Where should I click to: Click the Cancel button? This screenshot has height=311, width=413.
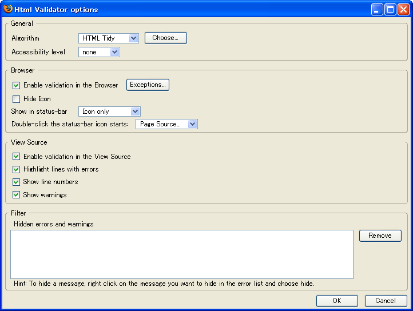(x=386, y=301)
